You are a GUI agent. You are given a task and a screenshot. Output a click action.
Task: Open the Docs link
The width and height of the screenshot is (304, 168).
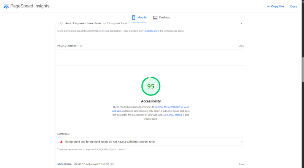294,7
